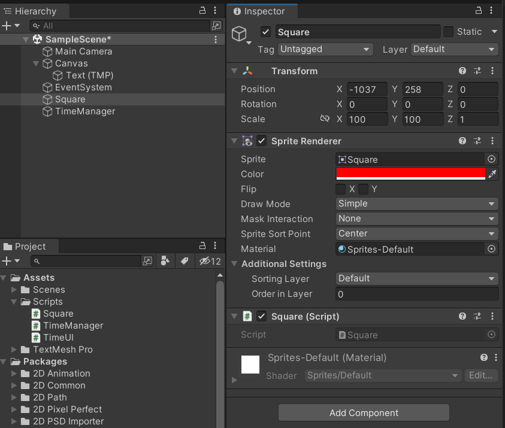Toggle the Inspector lock icon
Image resolution: width=505 pixels, height=428 pixels.
pyautogui.click(x=478, y=11)
